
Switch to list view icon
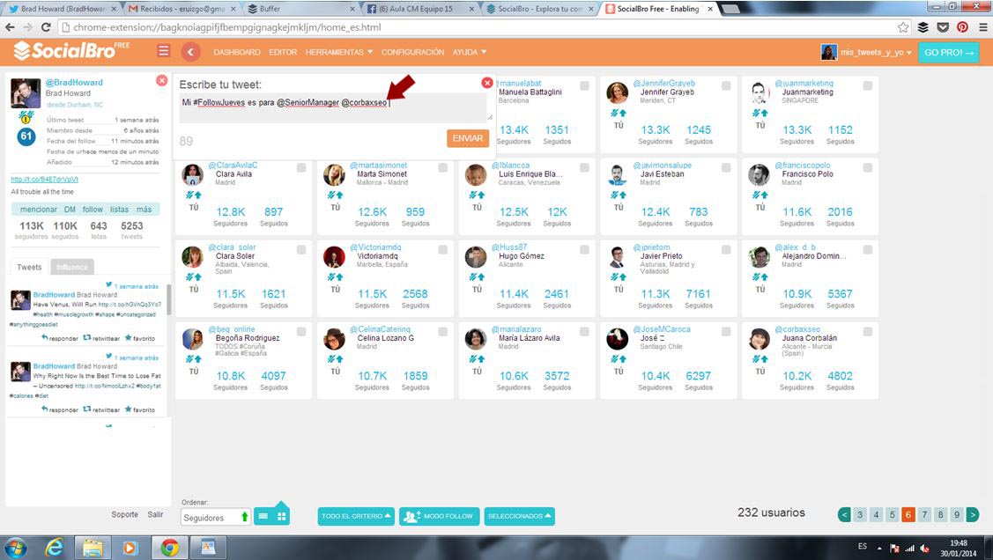[x=263, y=517]
